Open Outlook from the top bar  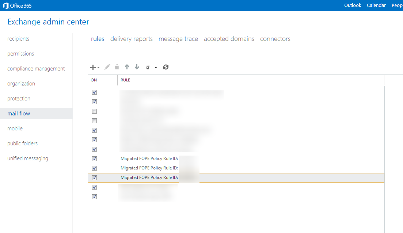[353, 5]
